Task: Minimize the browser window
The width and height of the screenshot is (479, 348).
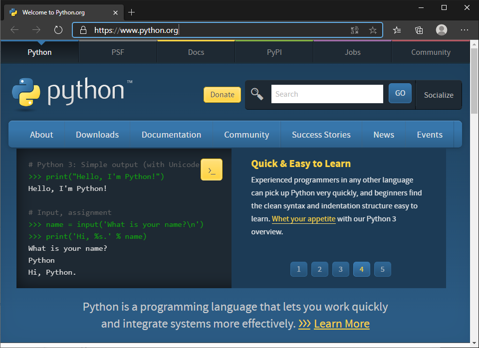Action: (421, 7)
